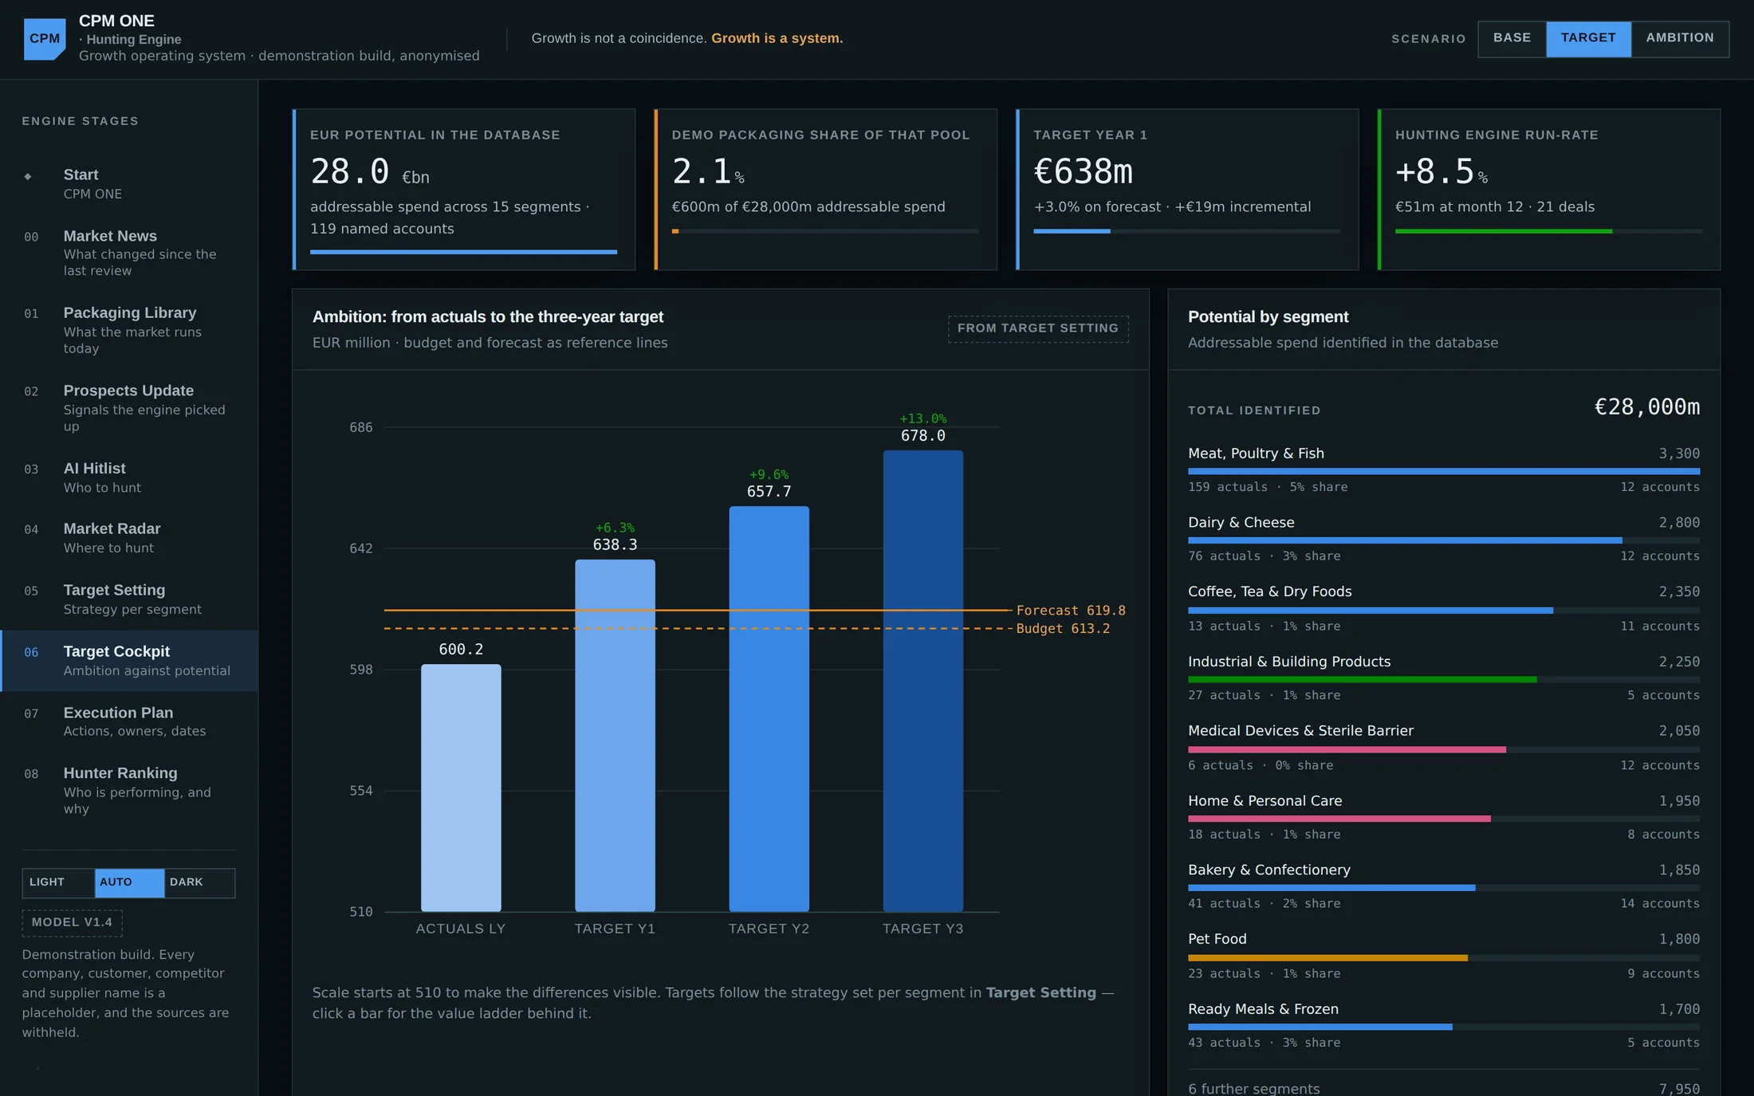The image size is (1754, 1096).
Task: Navigate to Market Radar stage
Action: pyautogui.click(x=129, y=538)
